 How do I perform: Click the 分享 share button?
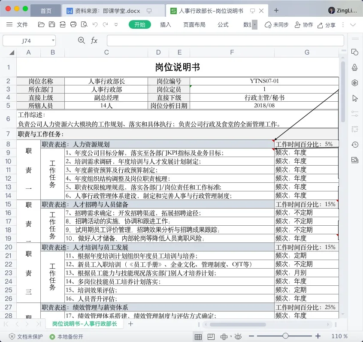[x=326, y=25]
